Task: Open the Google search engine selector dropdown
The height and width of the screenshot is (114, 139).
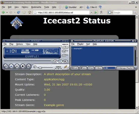Action: coord(112,12)
